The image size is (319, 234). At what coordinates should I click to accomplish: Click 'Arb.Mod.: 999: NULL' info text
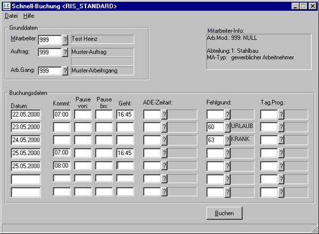[x=232, y=38]
